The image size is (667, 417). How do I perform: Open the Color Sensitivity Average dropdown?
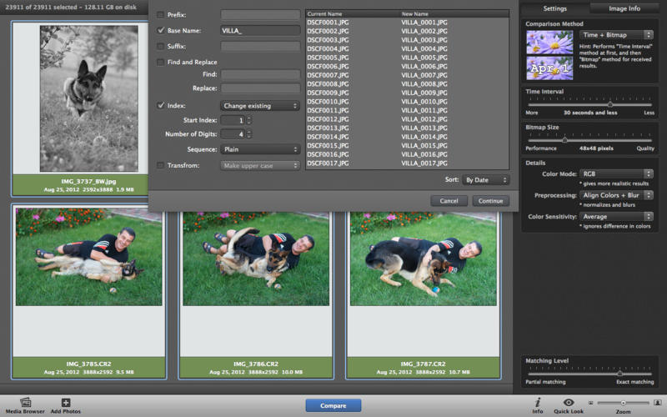coord(616,216)
